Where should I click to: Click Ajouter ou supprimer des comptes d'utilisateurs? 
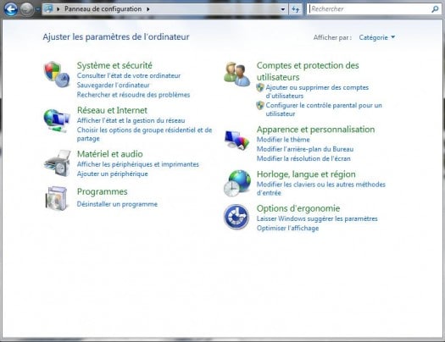(x=317, y=91)
